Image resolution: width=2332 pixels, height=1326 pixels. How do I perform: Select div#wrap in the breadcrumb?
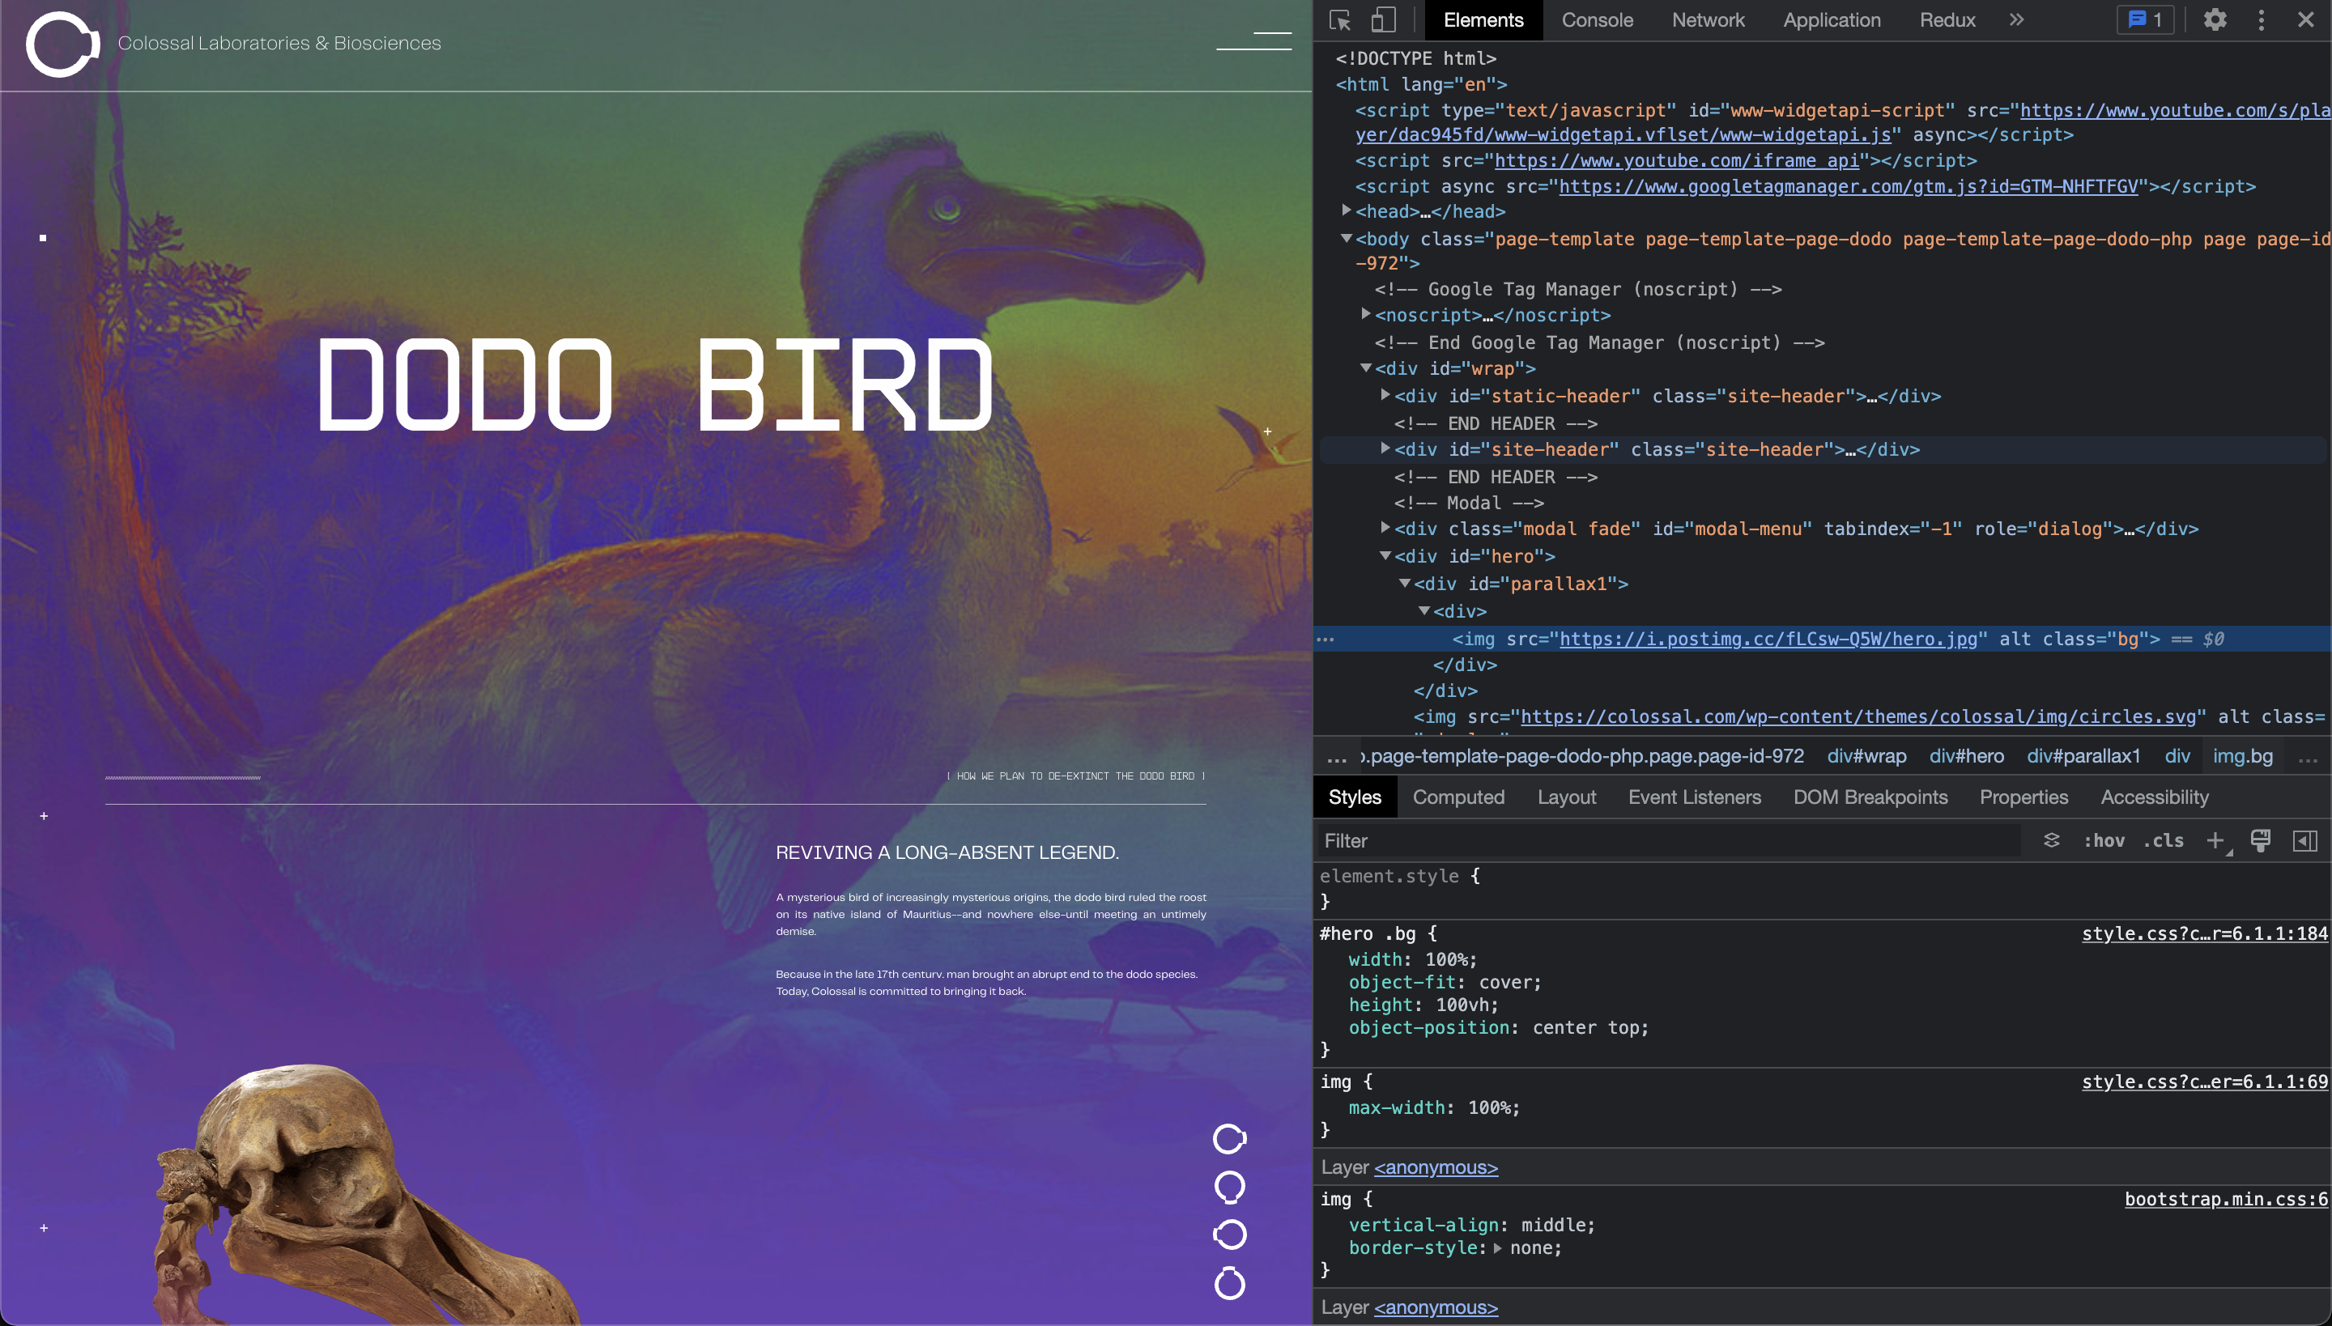[1866, 756]
